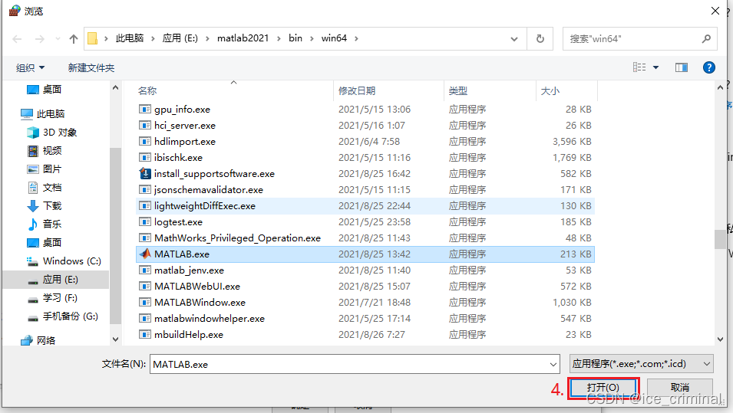Expand address bar history dropdown

pos(514,39)
